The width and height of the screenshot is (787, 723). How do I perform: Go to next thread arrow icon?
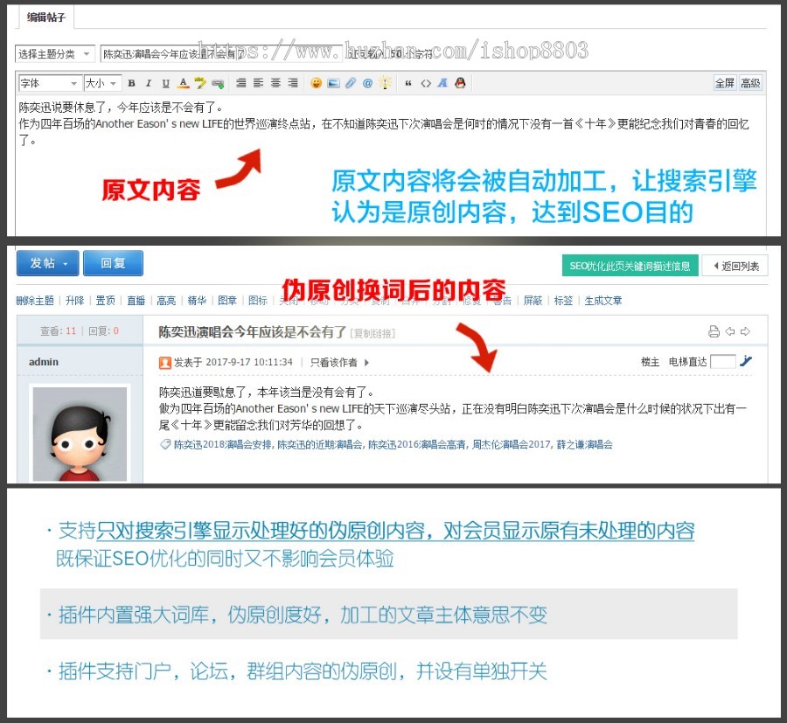tap(745, 331)
